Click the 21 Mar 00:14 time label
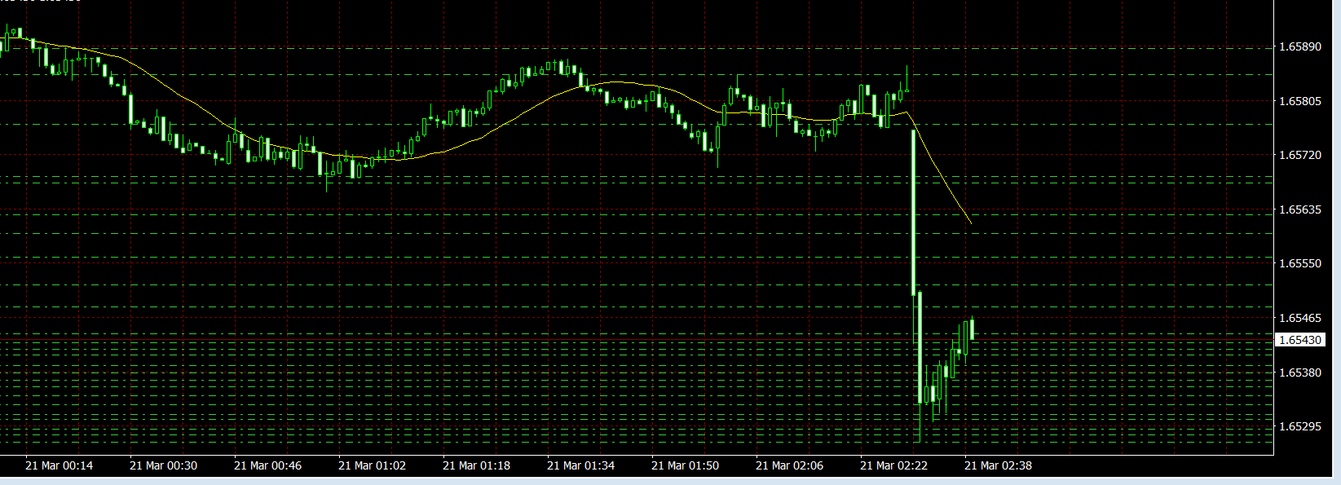 click(x=59, y=465)
